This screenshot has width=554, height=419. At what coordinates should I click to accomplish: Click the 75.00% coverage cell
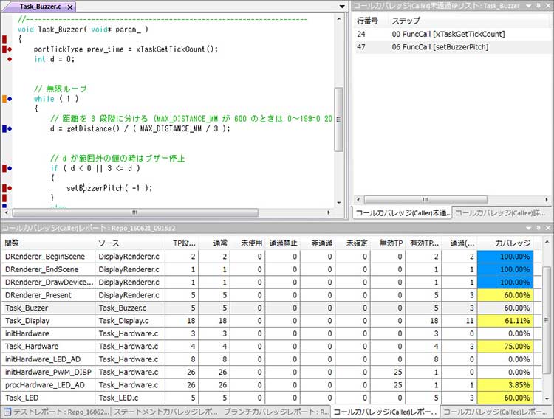click(505, 346)
